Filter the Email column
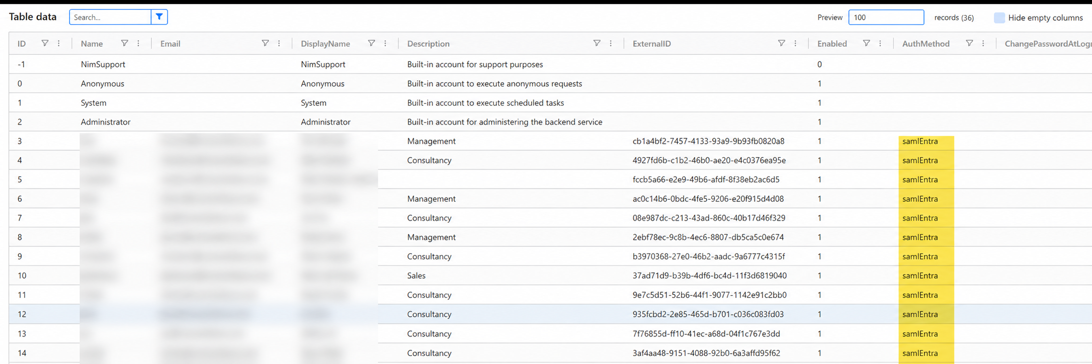The image size is (1092, 364). pyautogui.click(x=265, y=43)
